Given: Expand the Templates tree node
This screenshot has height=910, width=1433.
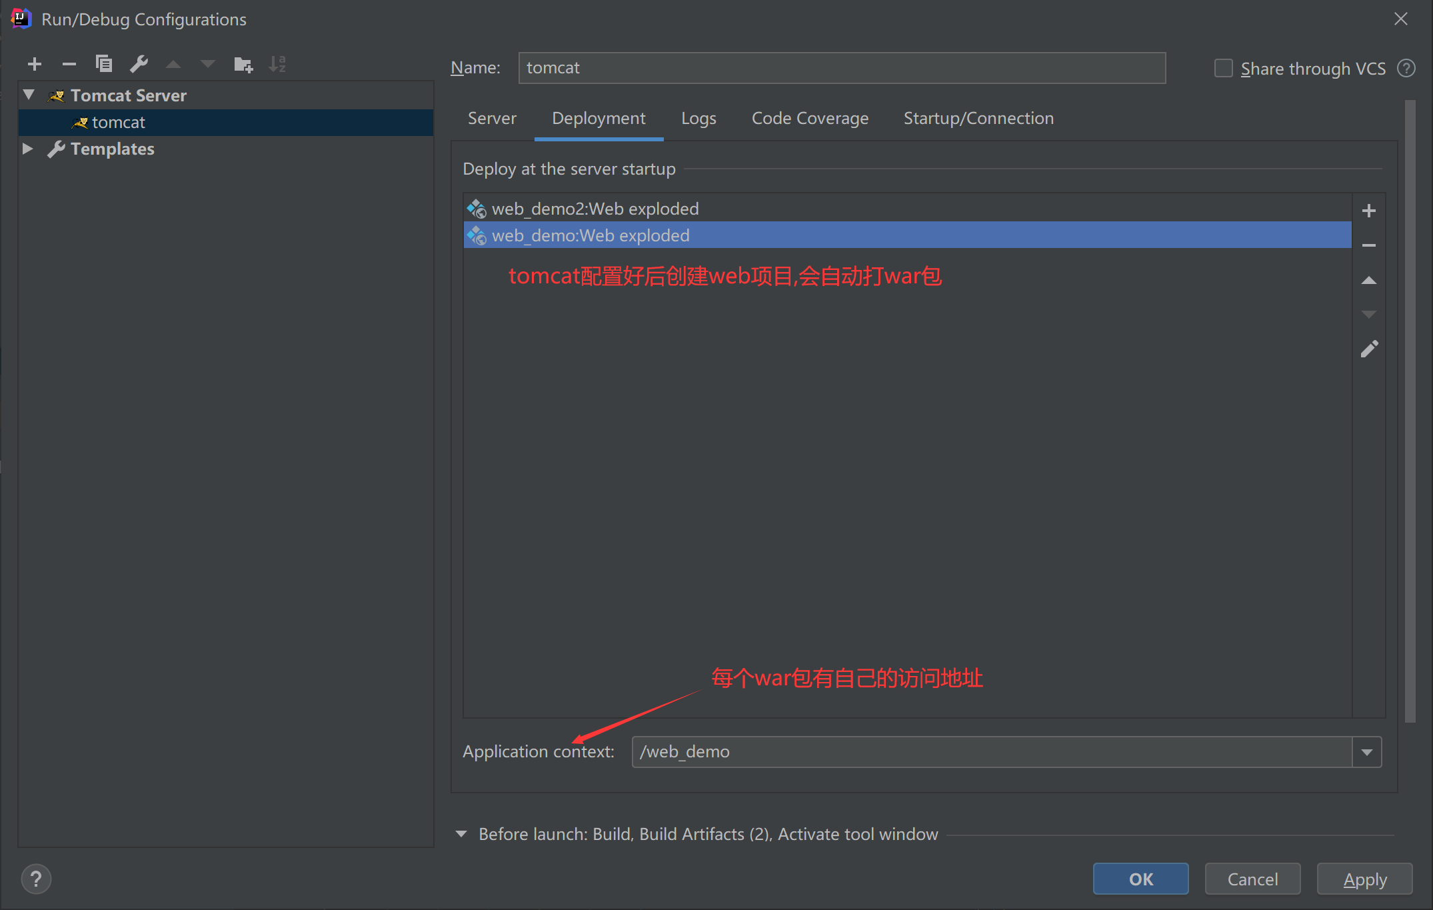Looking at the screenshot, I should point(27,148).
